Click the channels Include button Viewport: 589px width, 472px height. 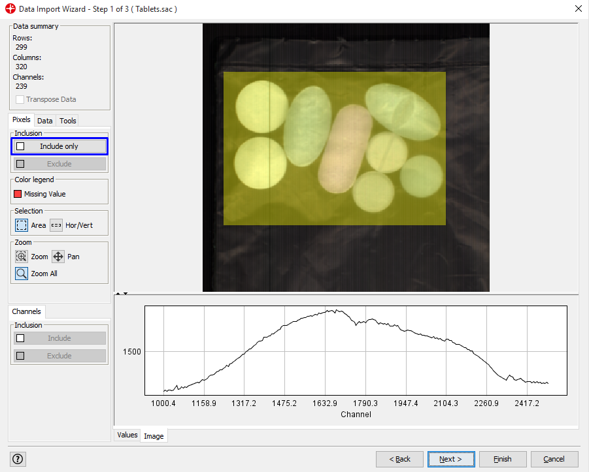[59, 338]
